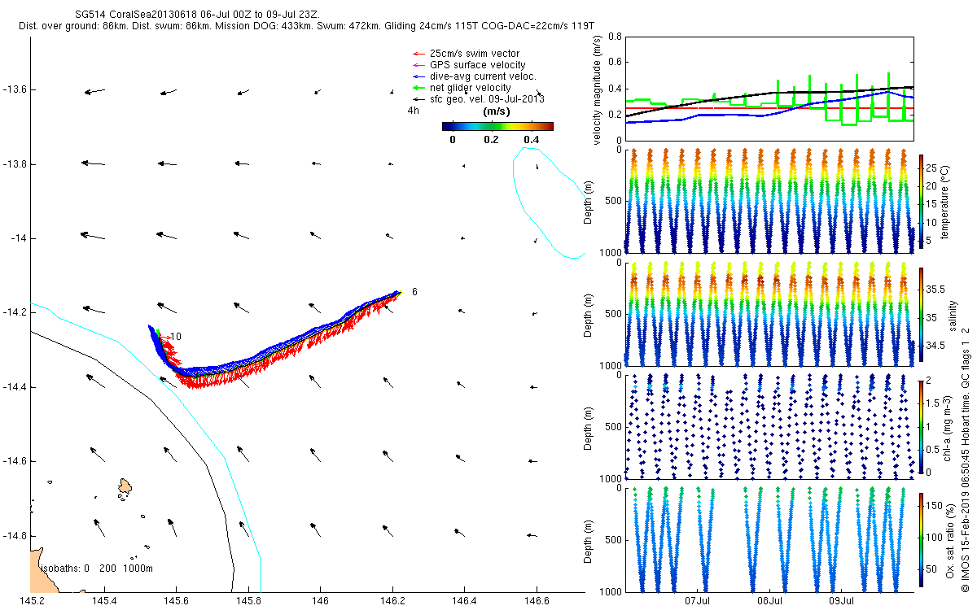The image size is (977, 610).
Task: Select the 'GPS surface velocity' legend label
Action: pyautogui.click(x=477, y=65)
